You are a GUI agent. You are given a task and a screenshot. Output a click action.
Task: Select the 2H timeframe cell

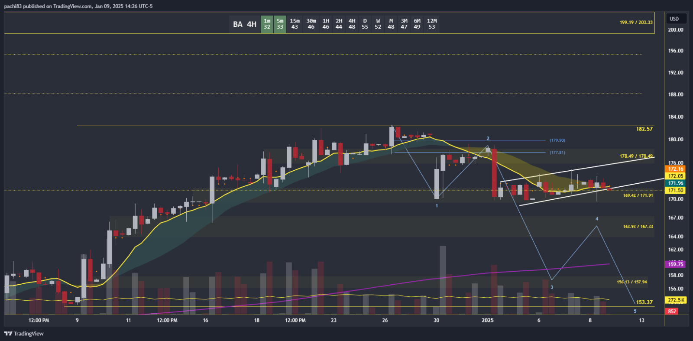pos(339,24)
